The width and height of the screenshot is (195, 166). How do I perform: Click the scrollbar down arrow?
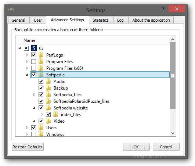(x=173, y=133)
